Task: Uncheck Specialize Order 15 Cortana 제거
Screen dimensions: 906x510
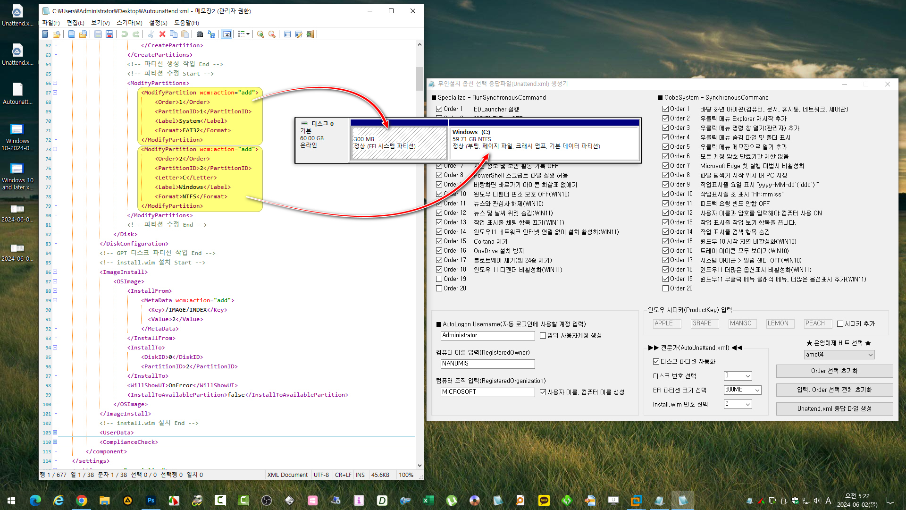Action: point(439,241)
